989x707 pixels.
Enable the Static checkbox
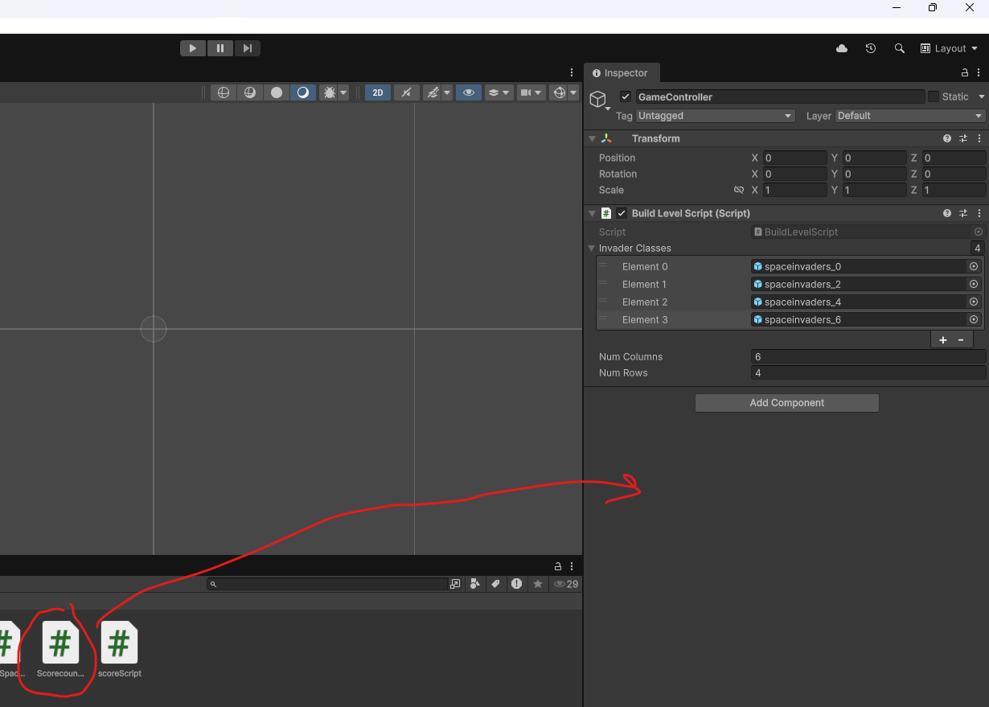coord(934,97)
